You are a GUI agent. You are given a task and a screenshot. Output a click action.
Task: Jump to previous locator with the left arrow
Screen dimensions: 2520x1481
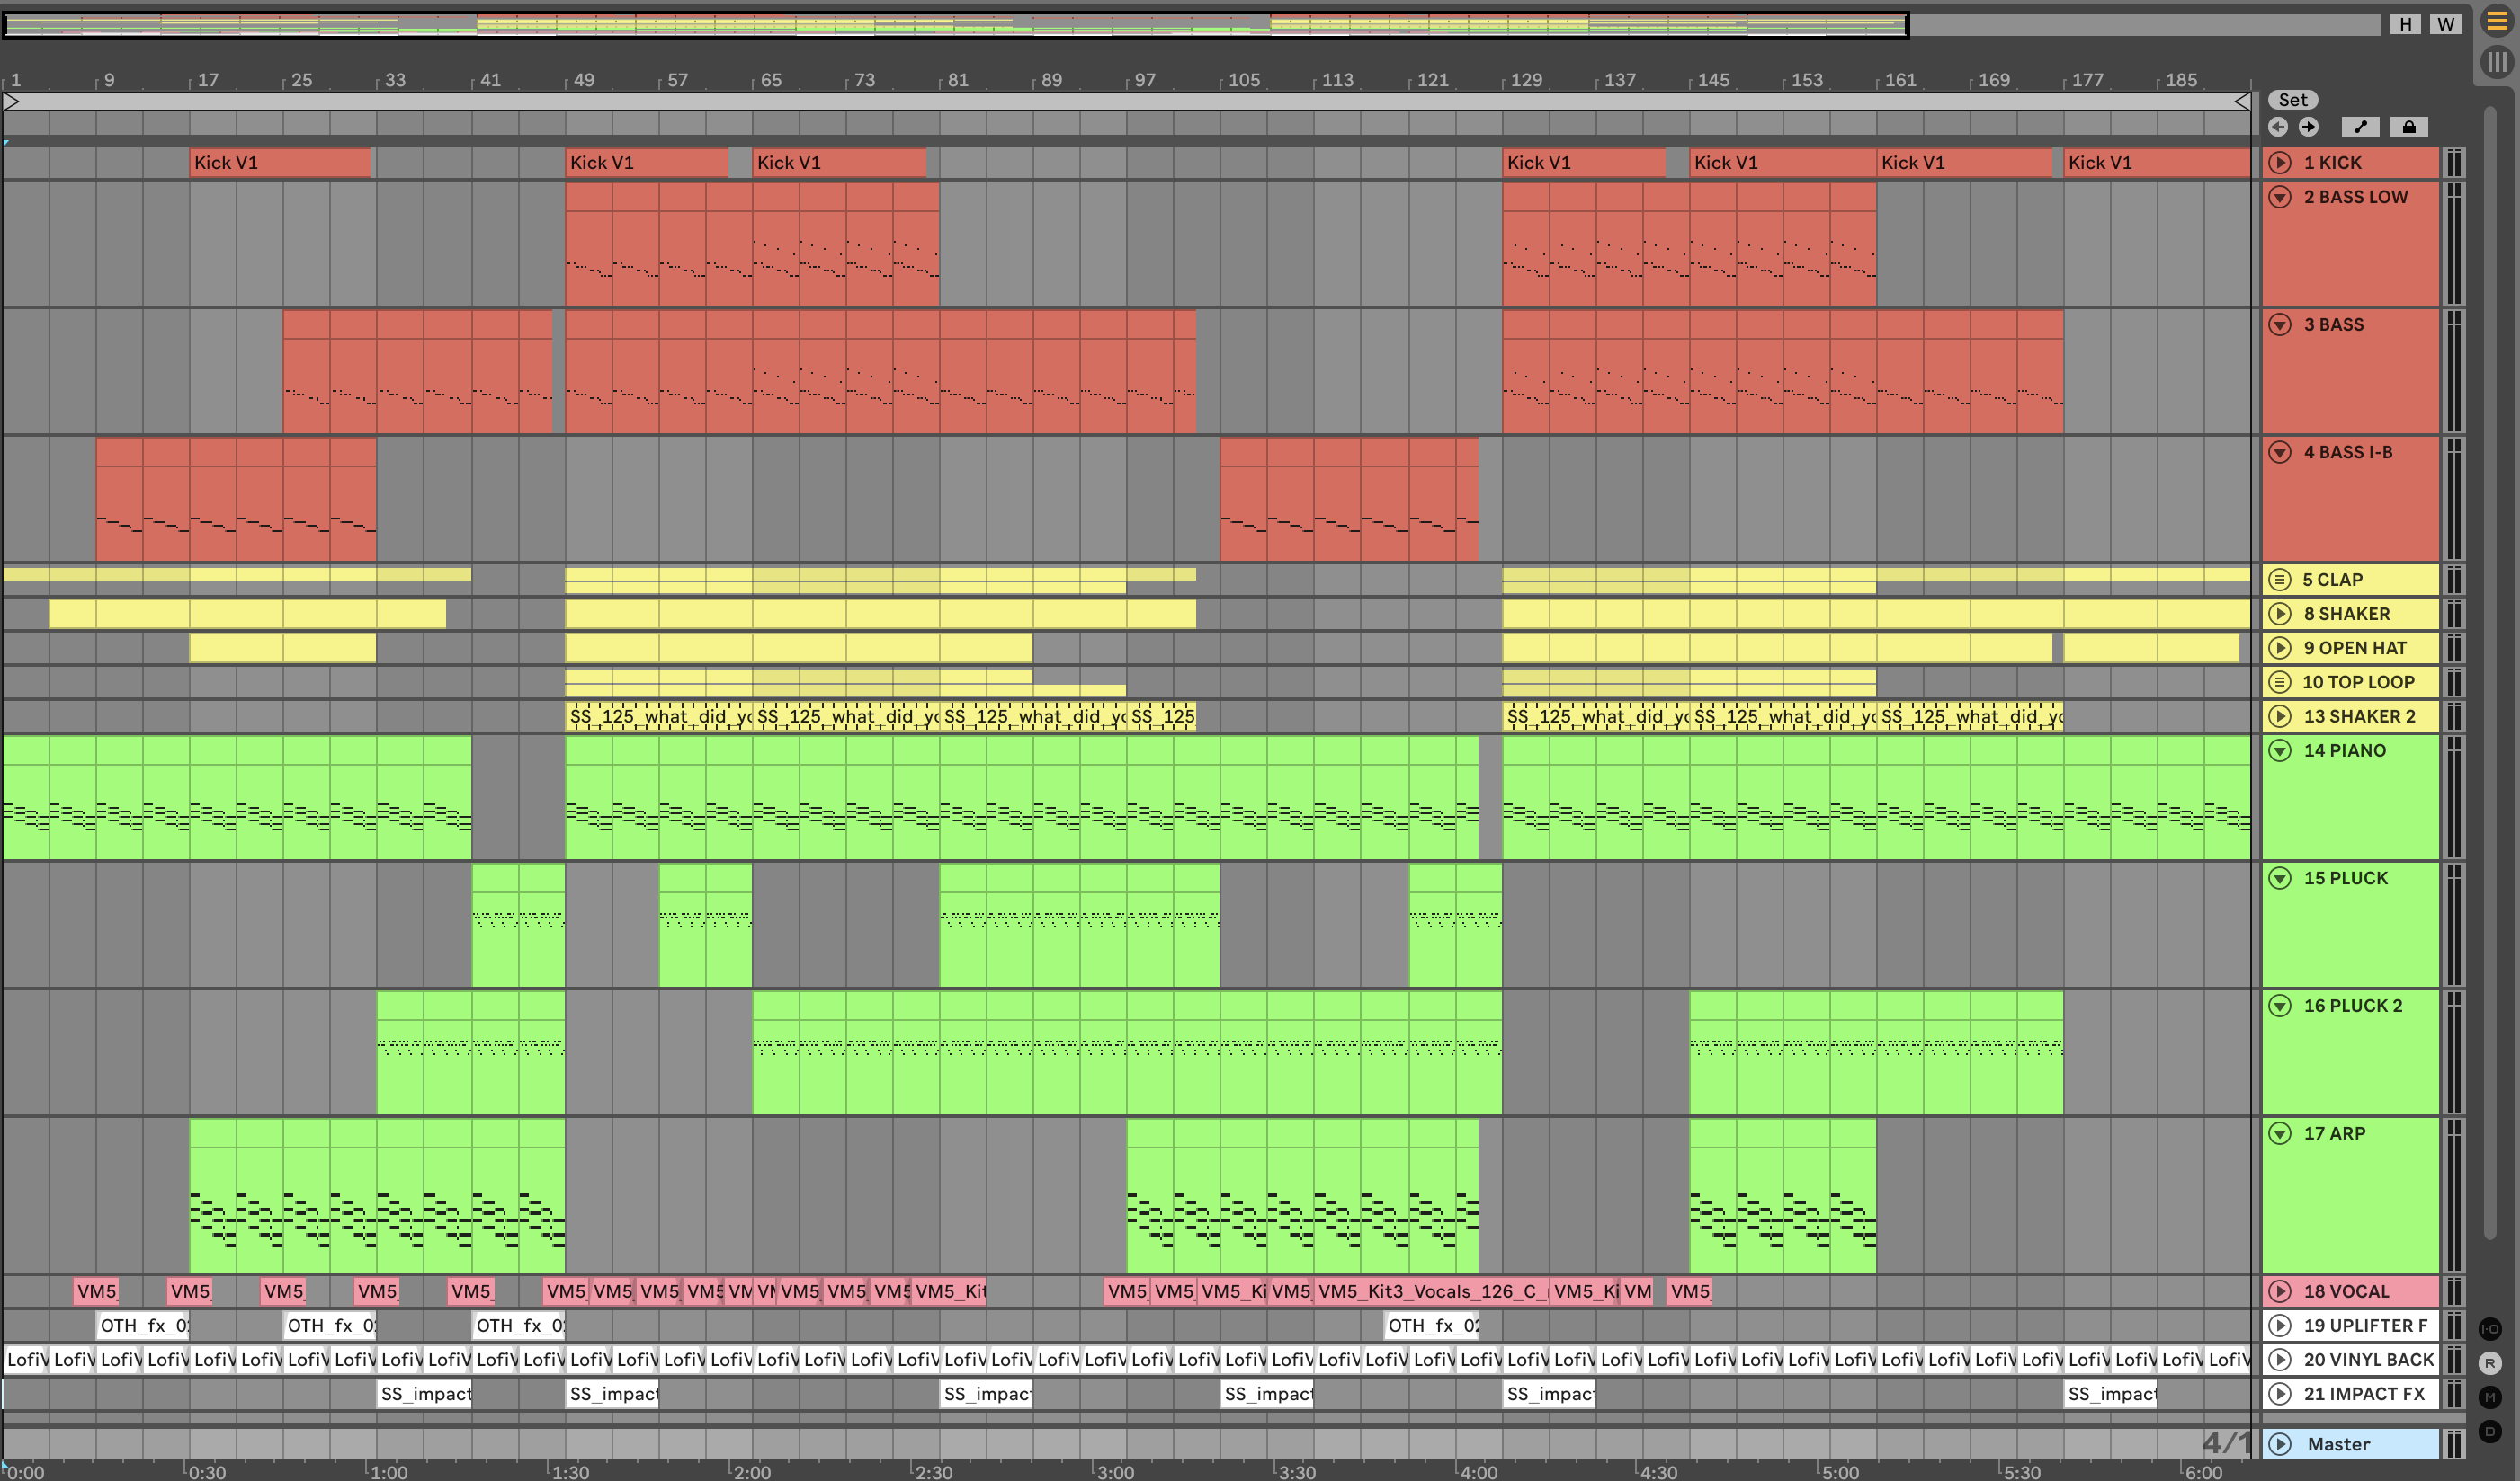[x=2278, y=127]
